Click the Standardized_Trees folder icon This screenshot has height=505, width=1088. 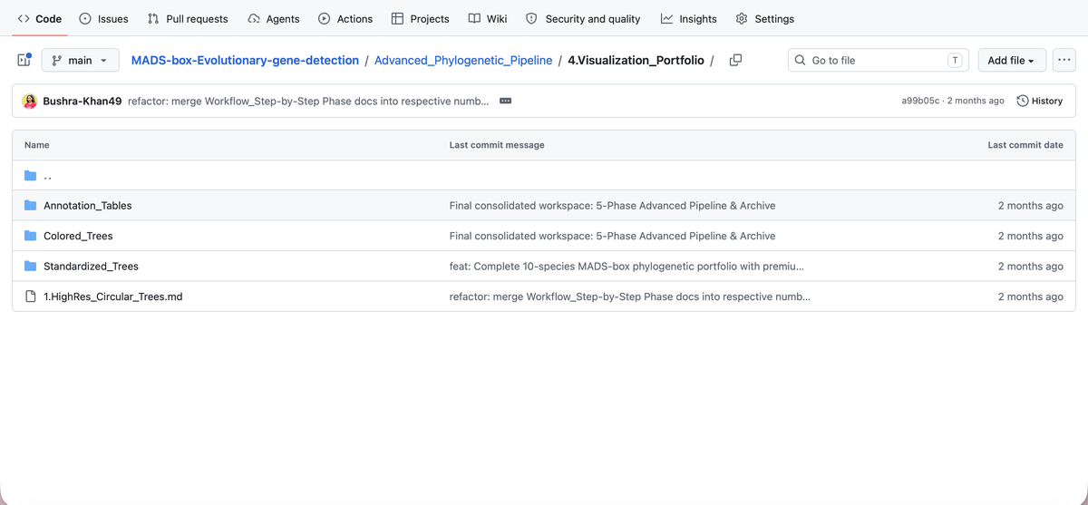coord(30,267)
